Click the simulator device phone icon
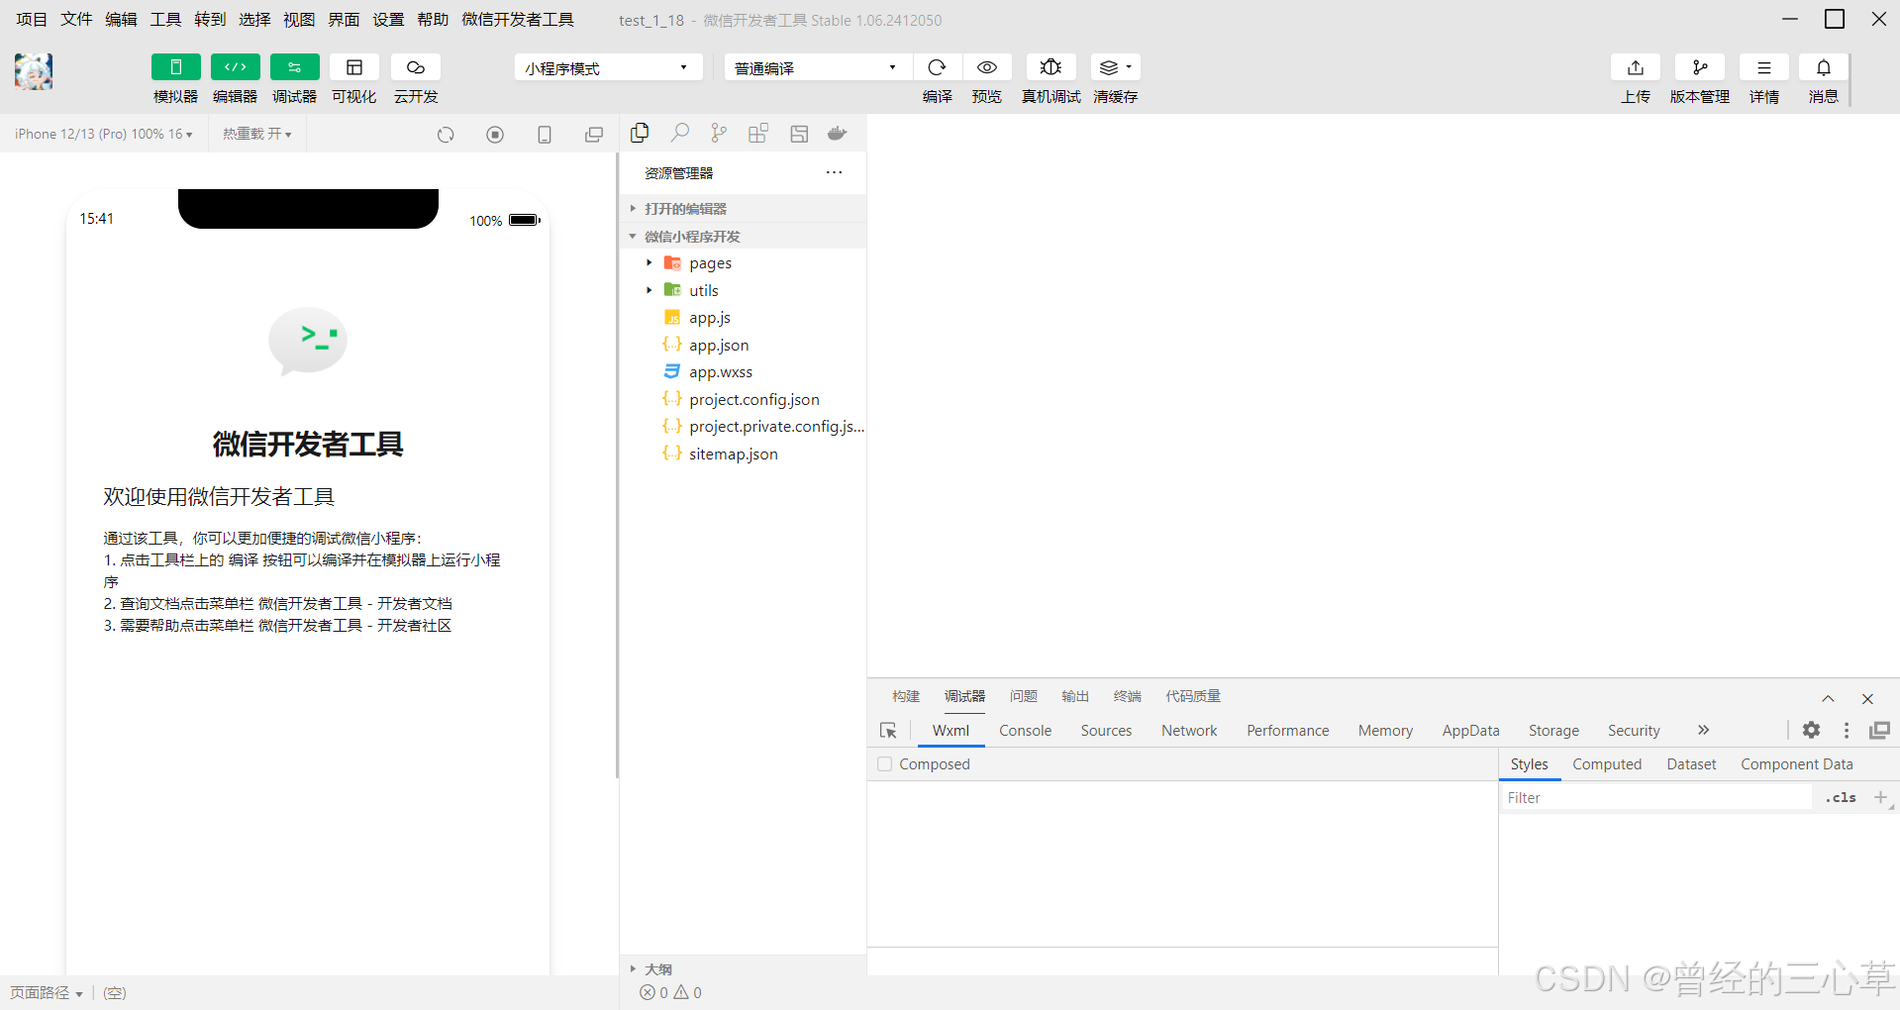Image resolution: width=1900 pixels, height=1010 pixels. (x=545, y=135)
